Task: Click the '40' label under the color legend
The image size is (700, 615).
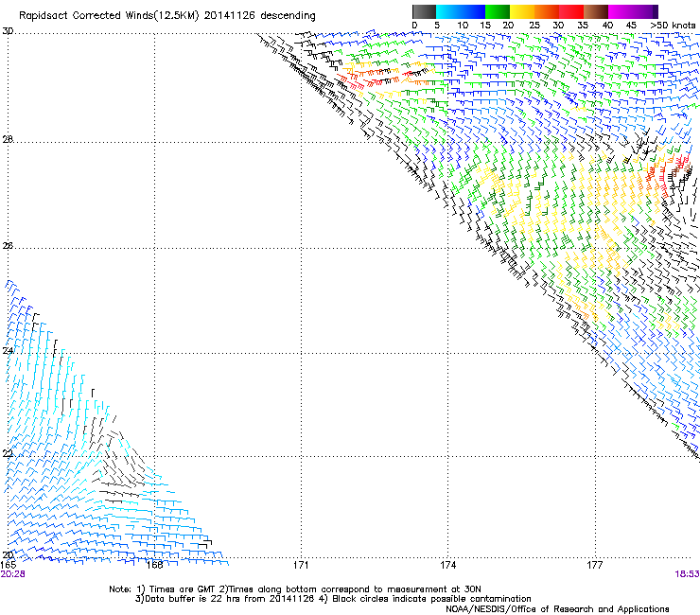Action: pos(607,25)
